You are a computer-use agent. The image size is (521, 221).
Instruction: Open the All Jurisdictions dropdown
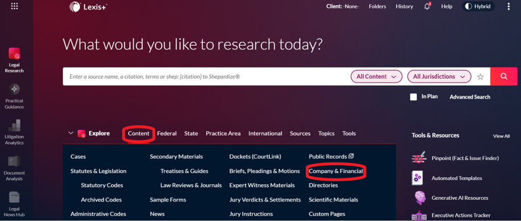point(439,77)
